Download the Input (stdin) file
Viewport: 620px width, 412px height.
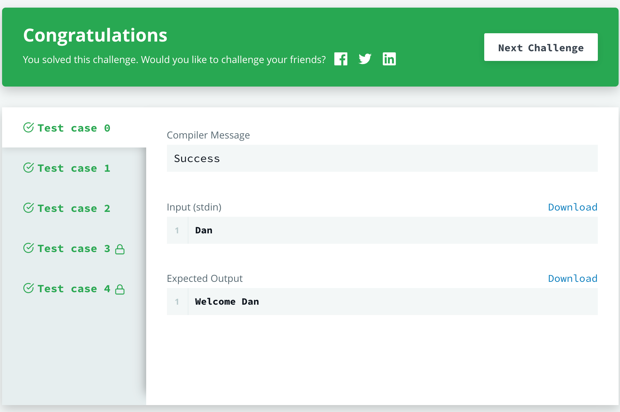[x=572, y=207]
